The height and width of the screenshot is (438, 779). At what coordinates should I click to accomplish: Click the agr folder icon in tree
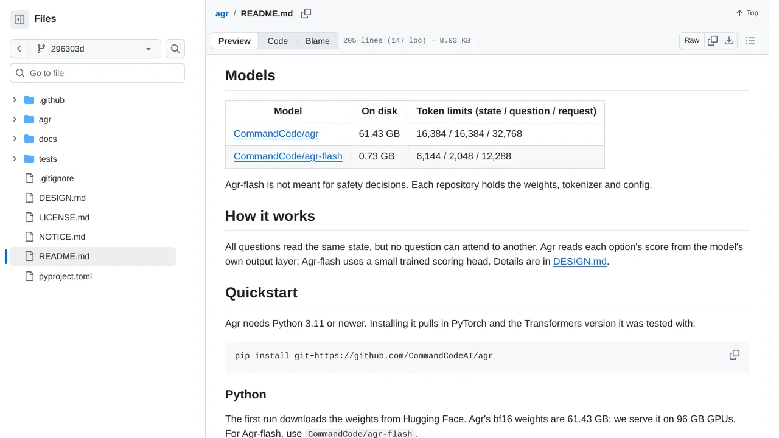pos(29,119)
